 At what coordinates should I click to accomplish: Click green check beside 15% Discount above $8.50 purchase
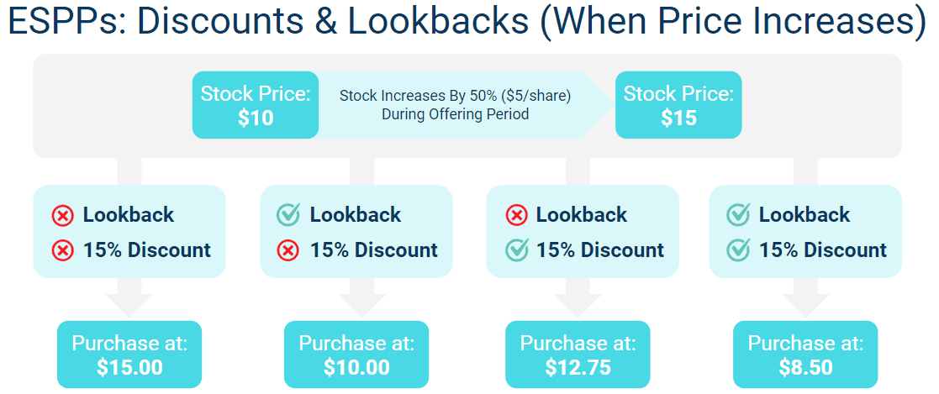(x=738, y=250)
